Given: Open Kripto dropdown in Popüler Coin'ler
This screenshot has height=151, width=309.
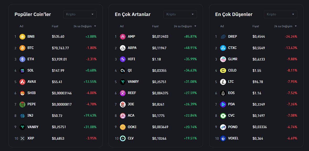Looking at the screenshot, I should (x=80, y=14).
